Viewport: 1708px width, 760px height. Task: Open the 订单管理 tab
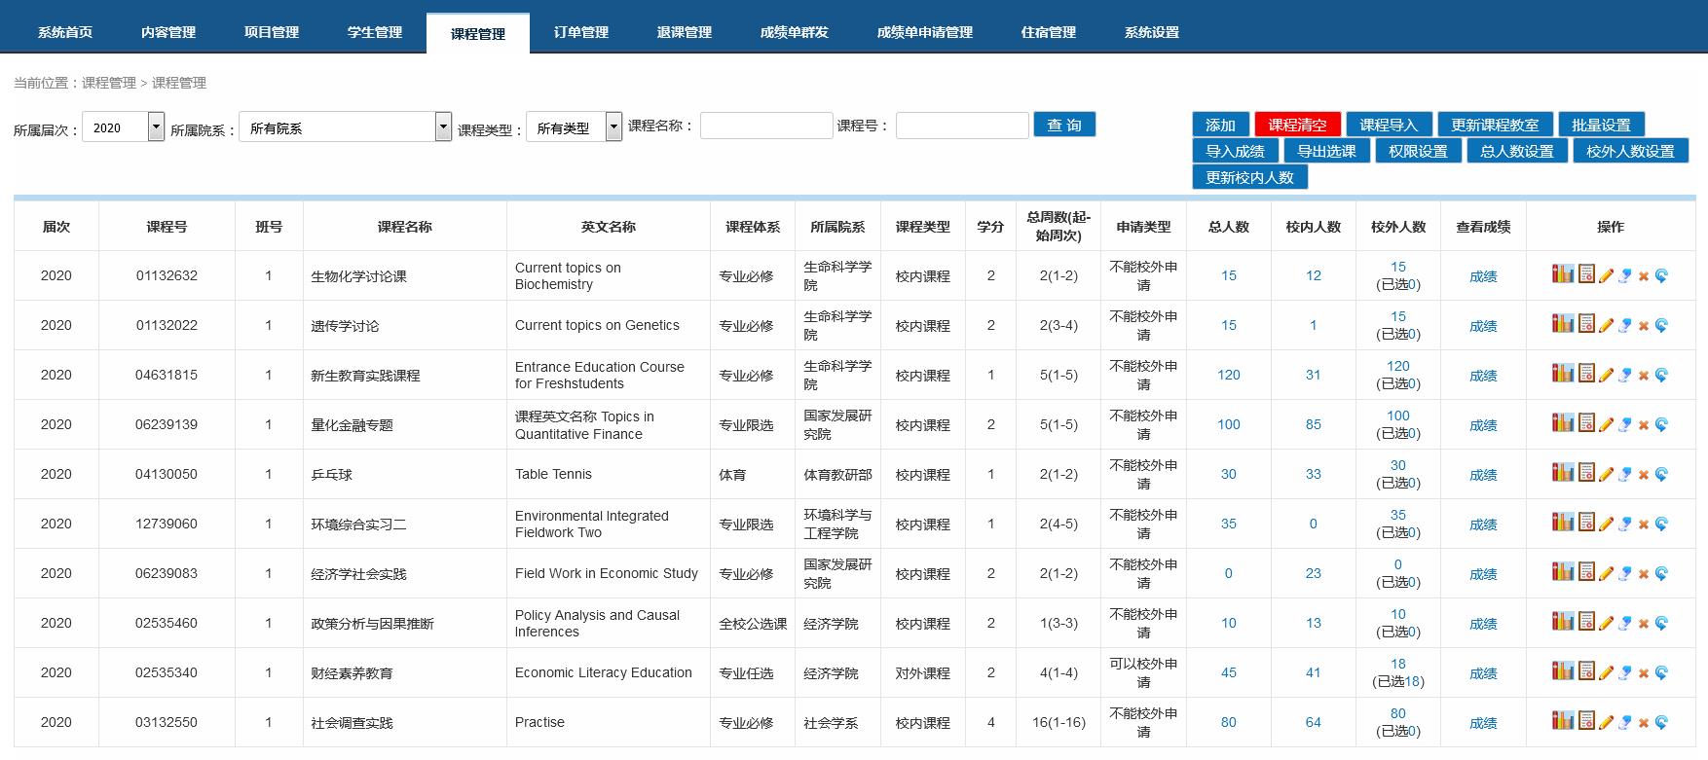580,32
